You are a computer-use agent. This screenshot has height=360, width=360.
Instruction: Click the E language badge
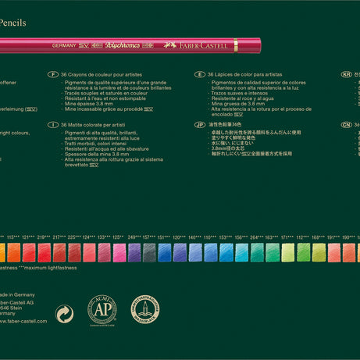[200, 75]
